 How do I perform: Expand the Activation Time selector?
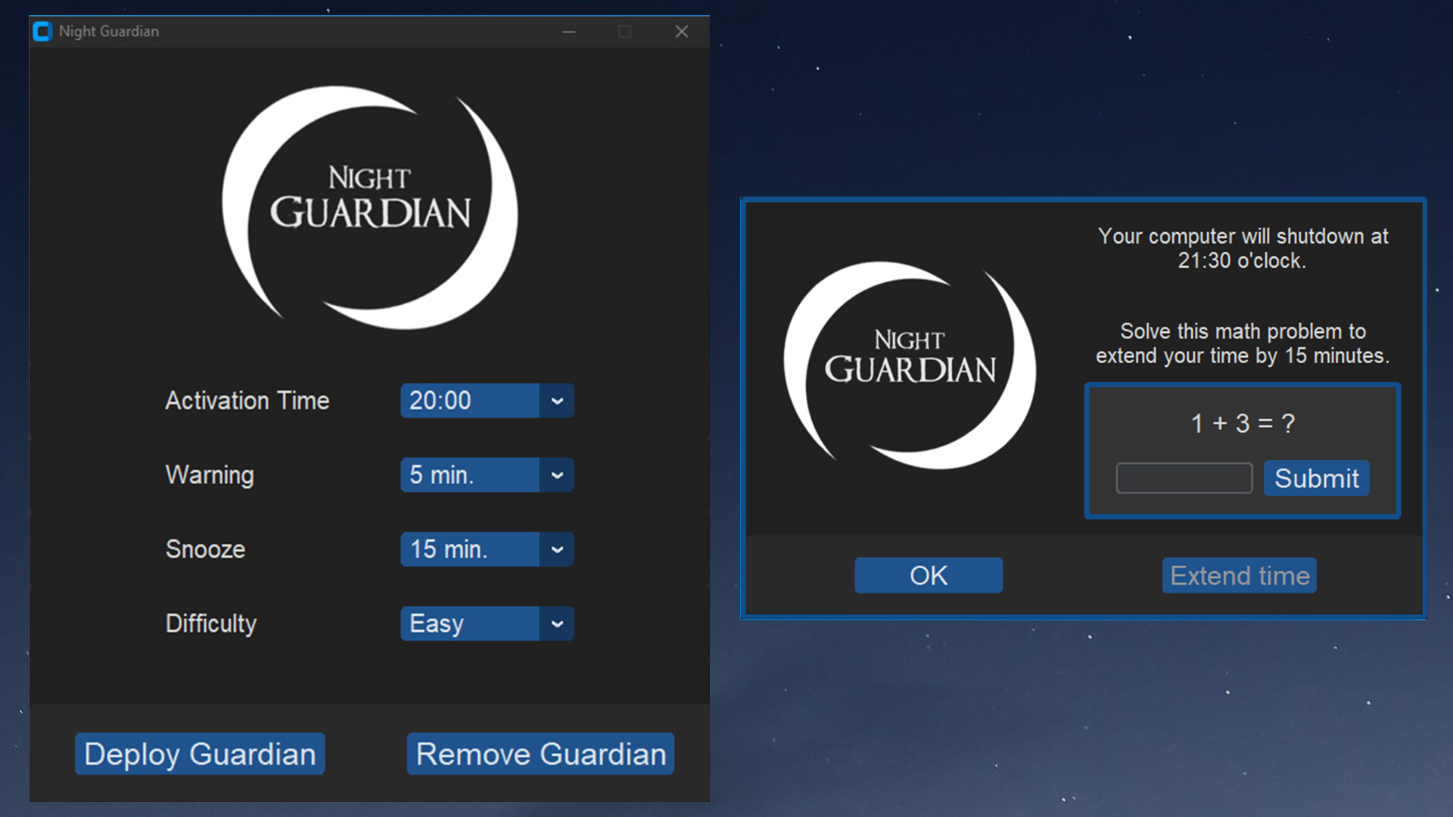pos(556,401)
